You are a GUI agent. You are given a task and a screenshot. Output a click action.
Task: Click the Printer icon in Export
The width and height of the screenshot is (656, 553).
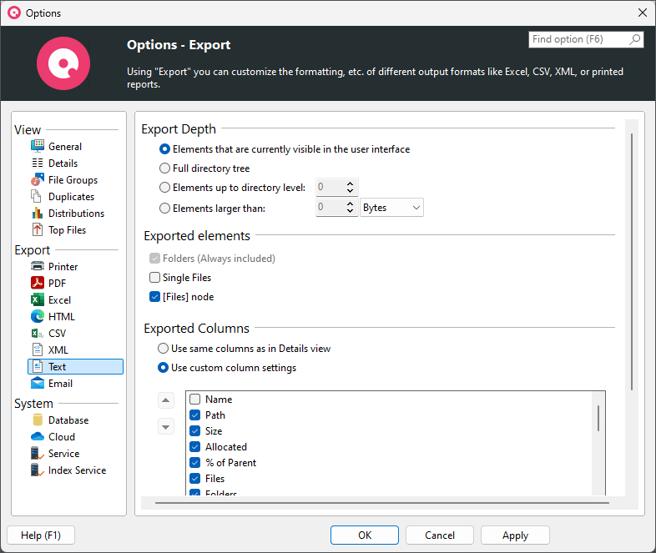tap(38, 267)
